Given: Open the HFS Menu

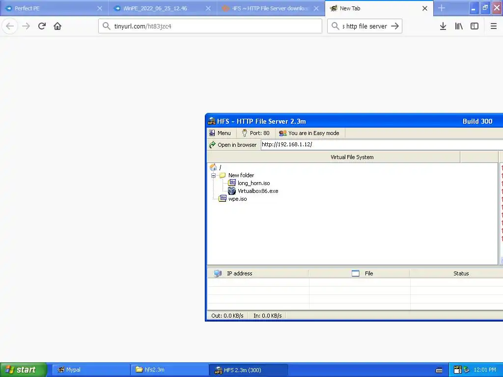Looking at the screenshot, I should [x=220, y=133].
